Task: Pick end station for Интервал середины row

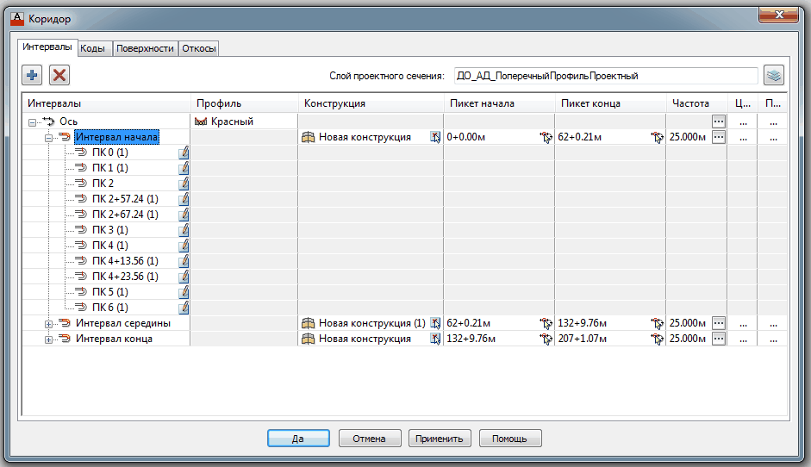Action: (658, 323)
